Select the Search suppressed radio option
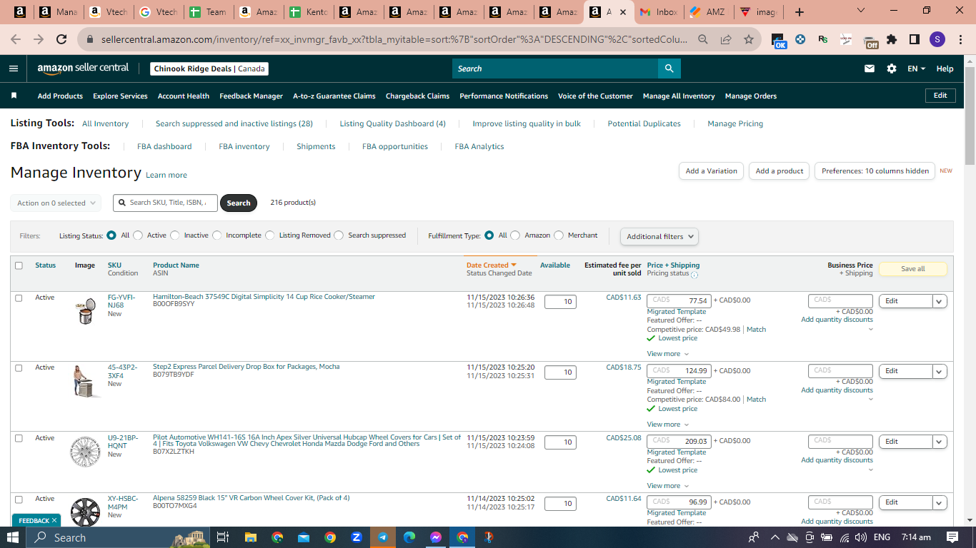Viewport: 976px width, 548px height. point(339,235)
